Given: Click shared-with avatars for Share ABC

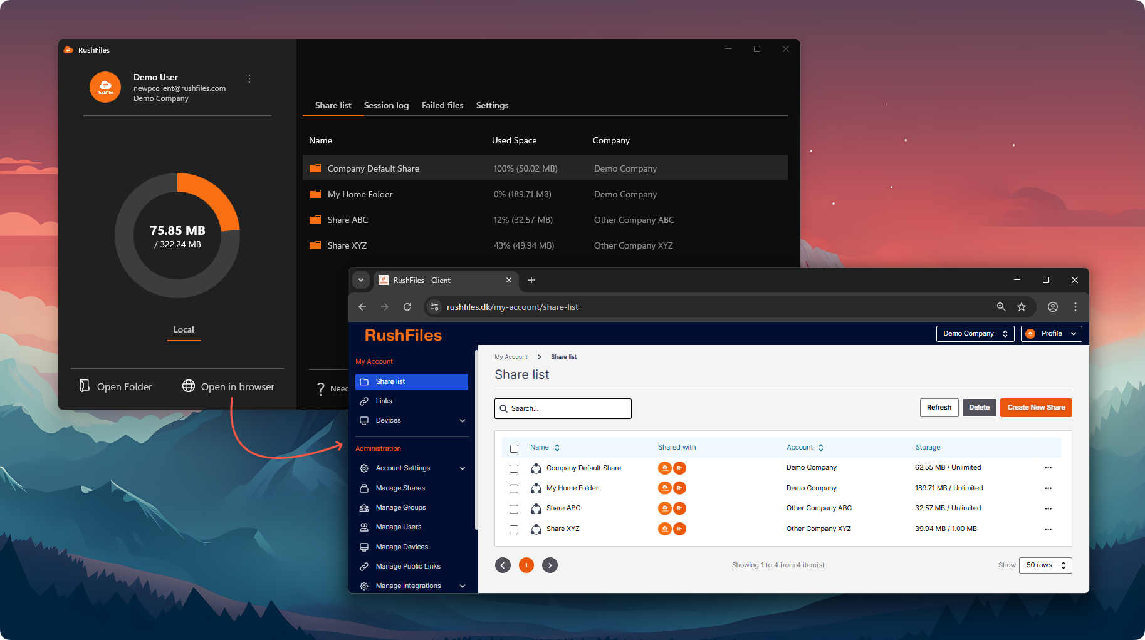Looking at the screenshot, I should [672, 508].
